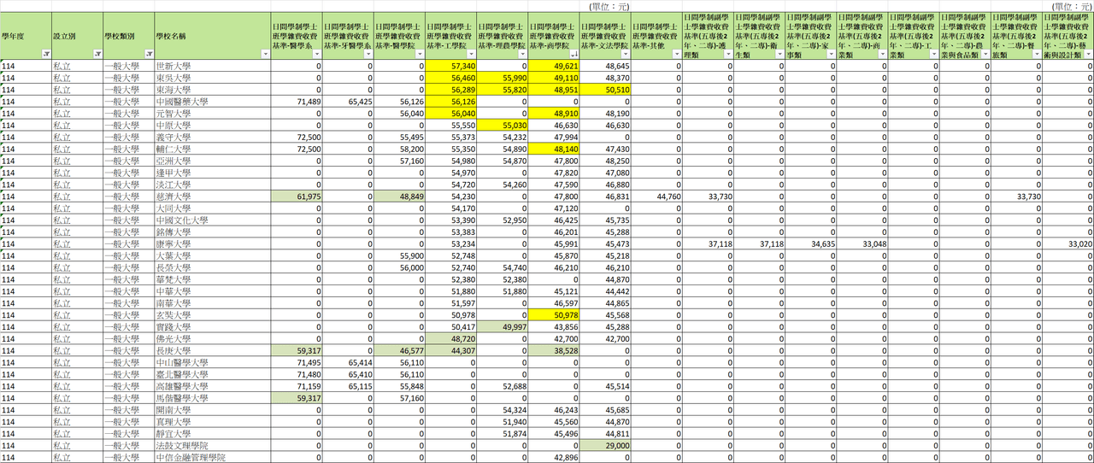Open filter dropdown for 基準-工學院 column
This screenshot has width=1094, height=463.
pyautogui.click(x=471, y=54)
